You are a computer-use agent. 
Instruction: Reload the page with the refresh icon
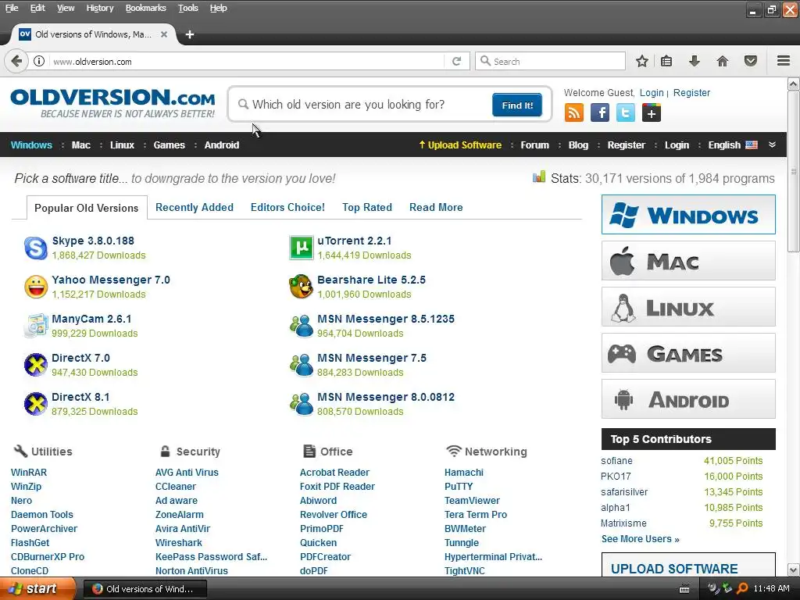point(456,61)
